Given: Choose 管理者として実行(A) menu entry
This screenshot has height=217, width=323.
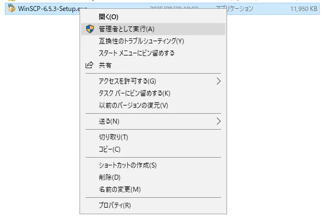Looking at the screenshot, I should [153, 29].
